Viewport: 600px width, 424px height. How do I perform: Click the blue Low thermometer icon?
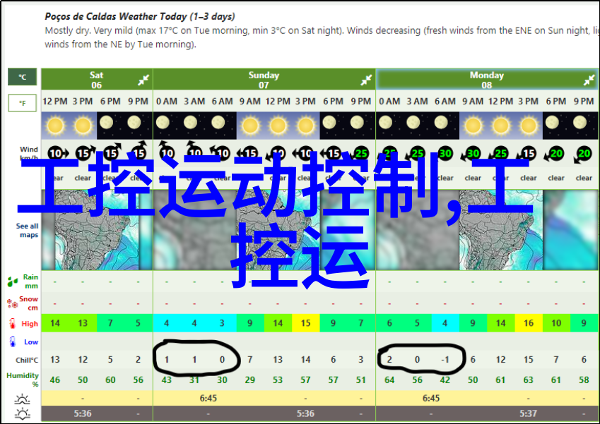click(13, 342)
